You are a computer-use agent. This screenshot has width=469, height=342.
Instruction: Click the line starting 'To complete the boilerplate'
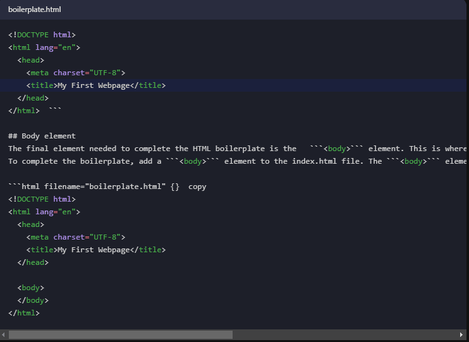237,161
